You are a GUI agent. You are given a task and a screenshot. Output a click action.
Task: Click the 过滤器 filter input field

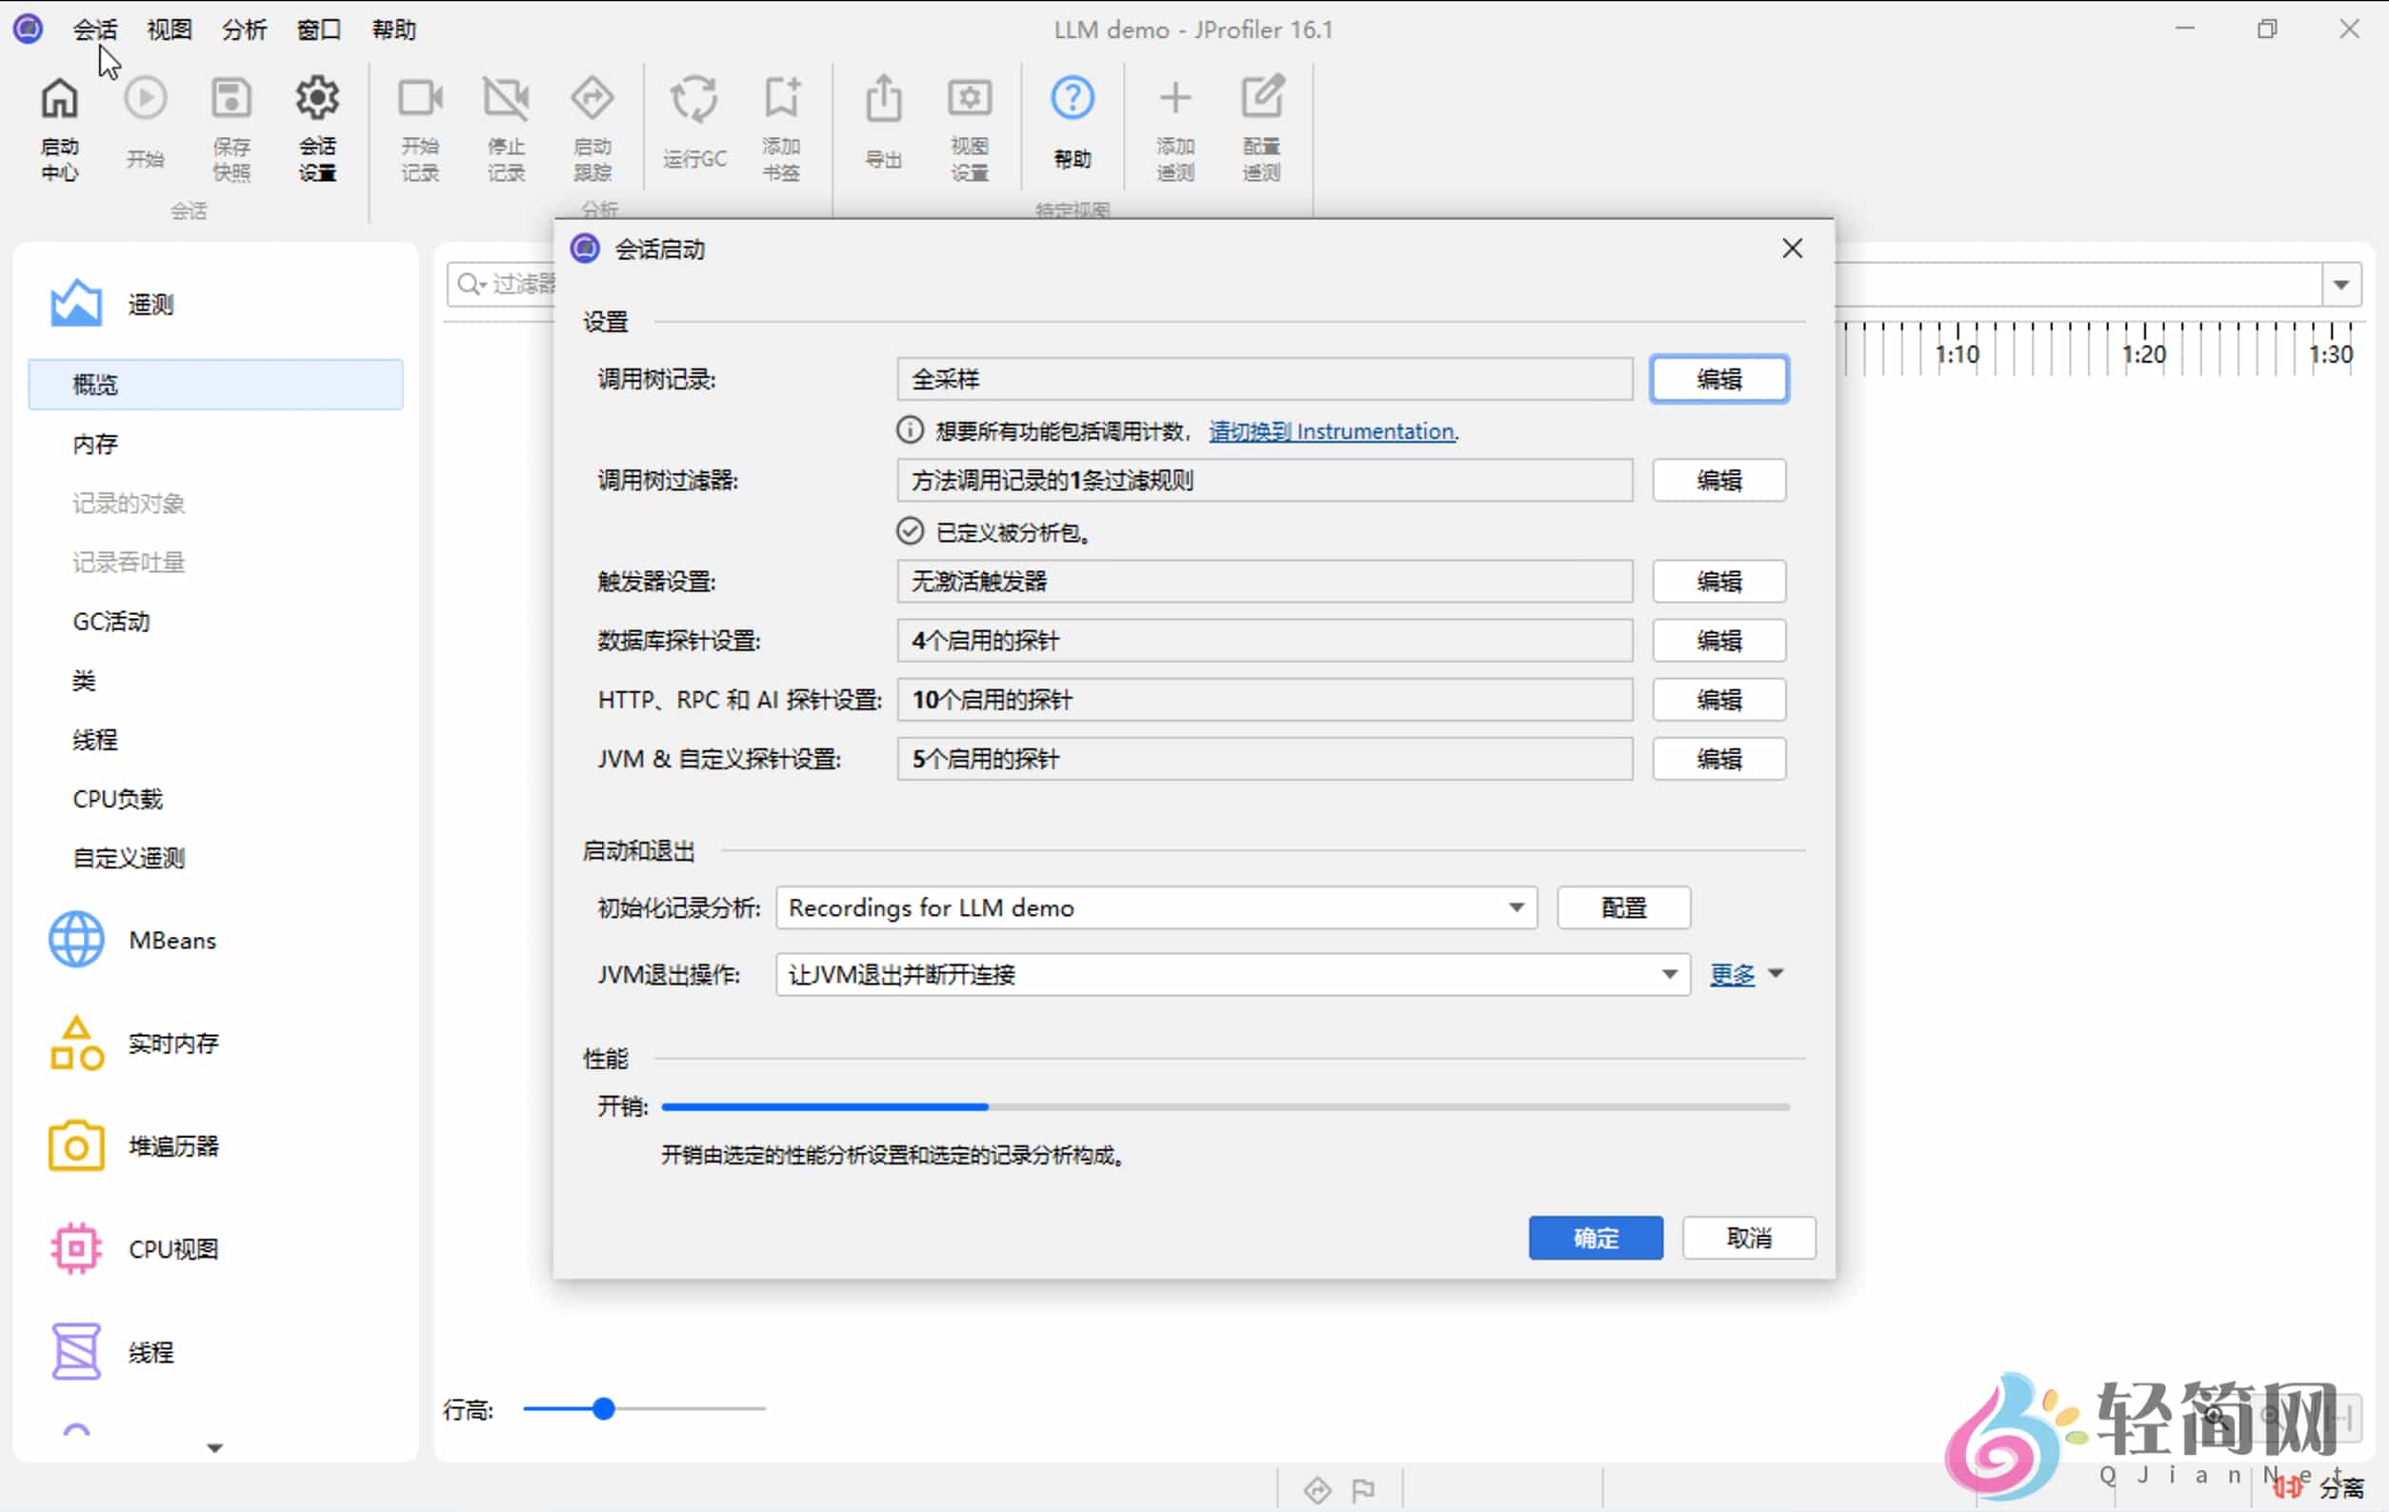click(502, 285)
